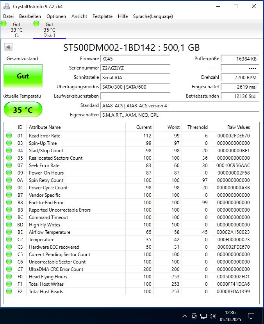The width and height of the screenshot is (264, 324).
Task: Click the serial number field Z2AGZJYZ
Action: [x=135, y=68]
